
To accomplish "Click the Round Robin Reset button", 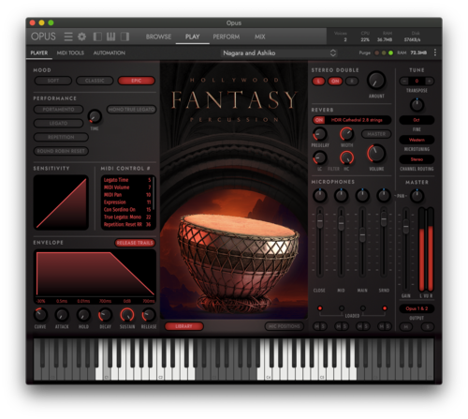I will (x=61, y=151).
